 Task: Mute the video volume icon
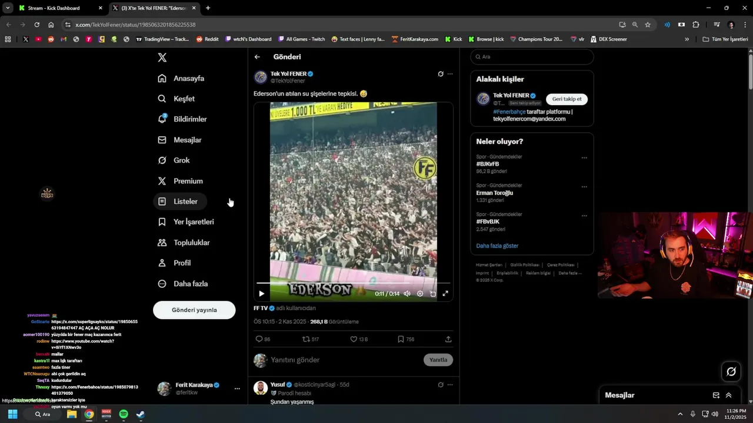(x=407, y=293)
